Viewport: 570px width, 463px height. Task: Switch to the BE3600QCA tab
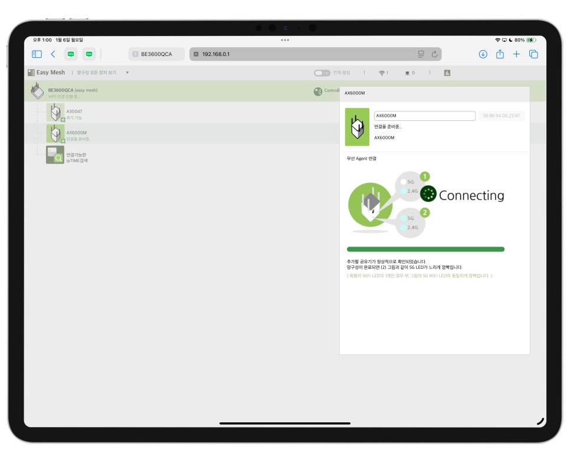point(156,54)
